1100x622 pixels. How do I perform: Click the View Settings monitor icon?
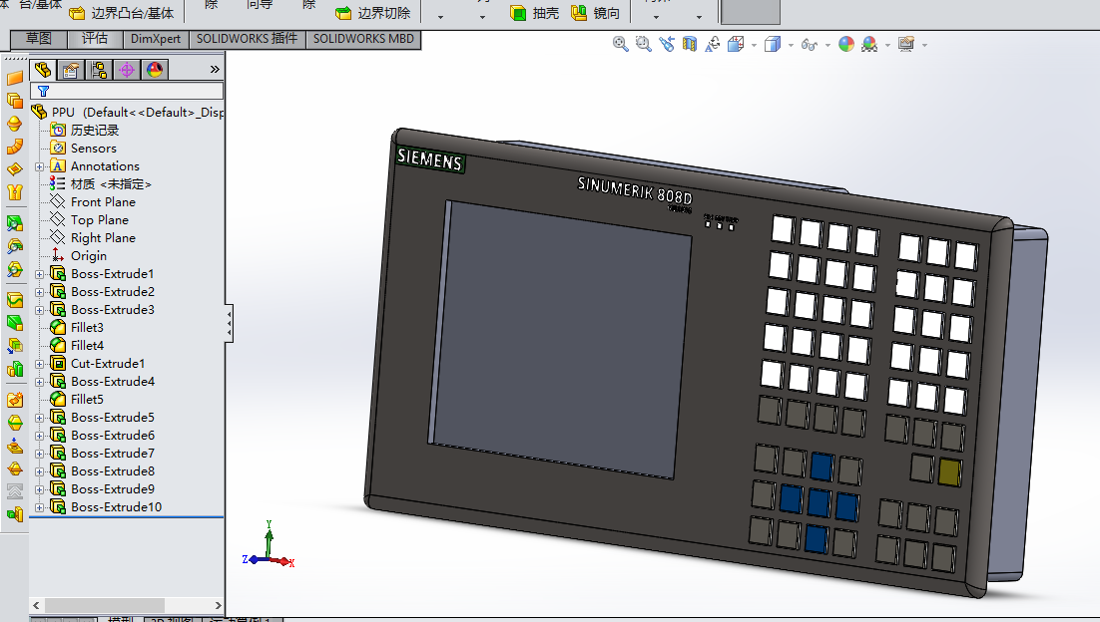[906, 44]
